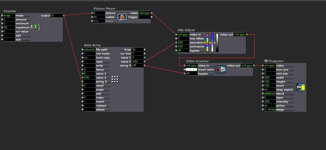The image size is (326, 150).
Task: Click the Data Array dot-grid icon
Action: pos(115,79)
